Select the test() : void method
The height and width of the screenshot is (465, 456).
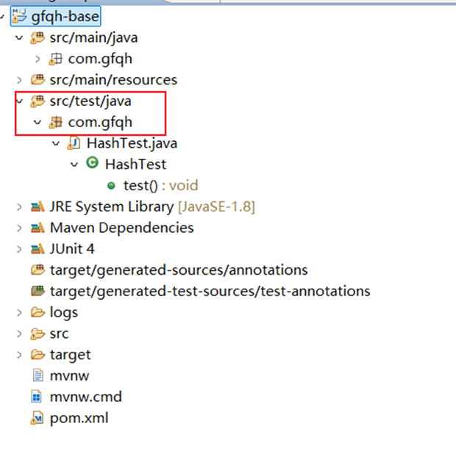click(160, 186)
